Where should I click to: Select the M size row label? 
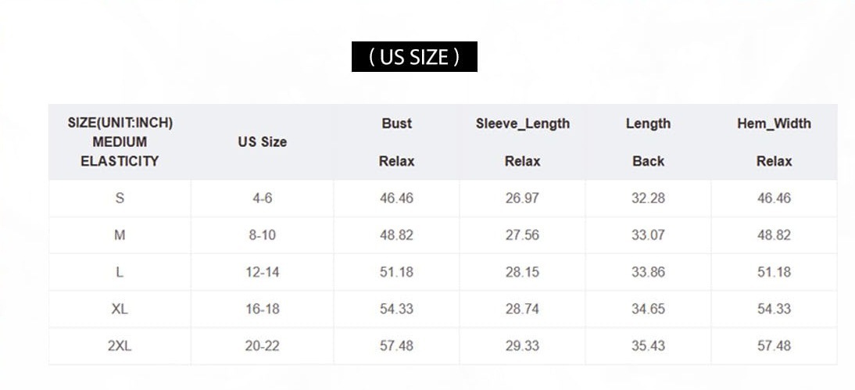click(120, 235)
